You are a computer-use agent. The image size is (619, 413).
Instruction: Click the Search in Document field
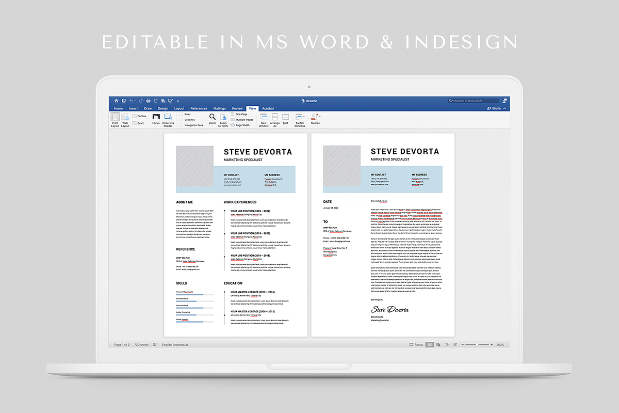(473, 101)
